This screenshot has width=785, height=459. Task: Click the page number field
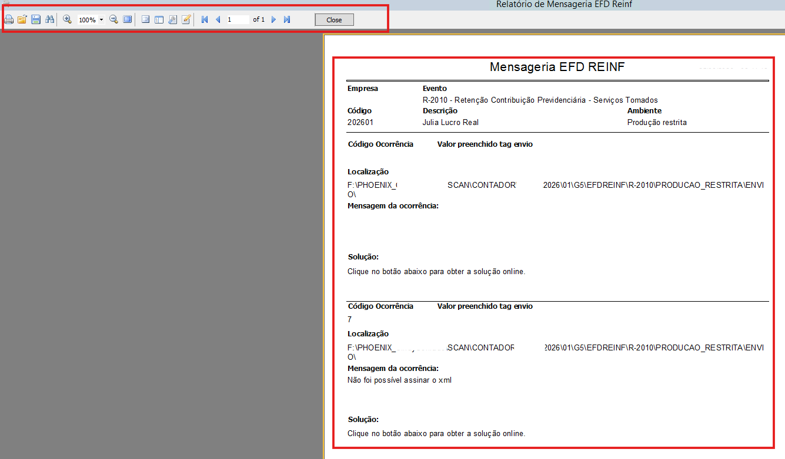pos(238,19)
